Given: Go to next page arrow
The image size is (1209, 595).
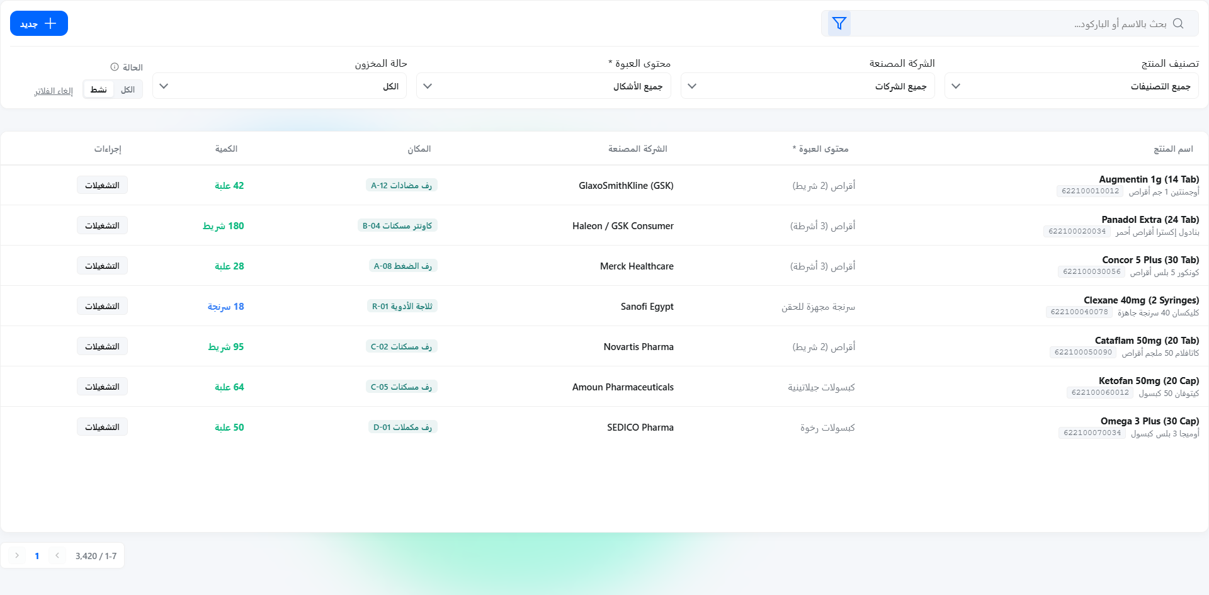Looking at the screenshot, I should point(17,555).
